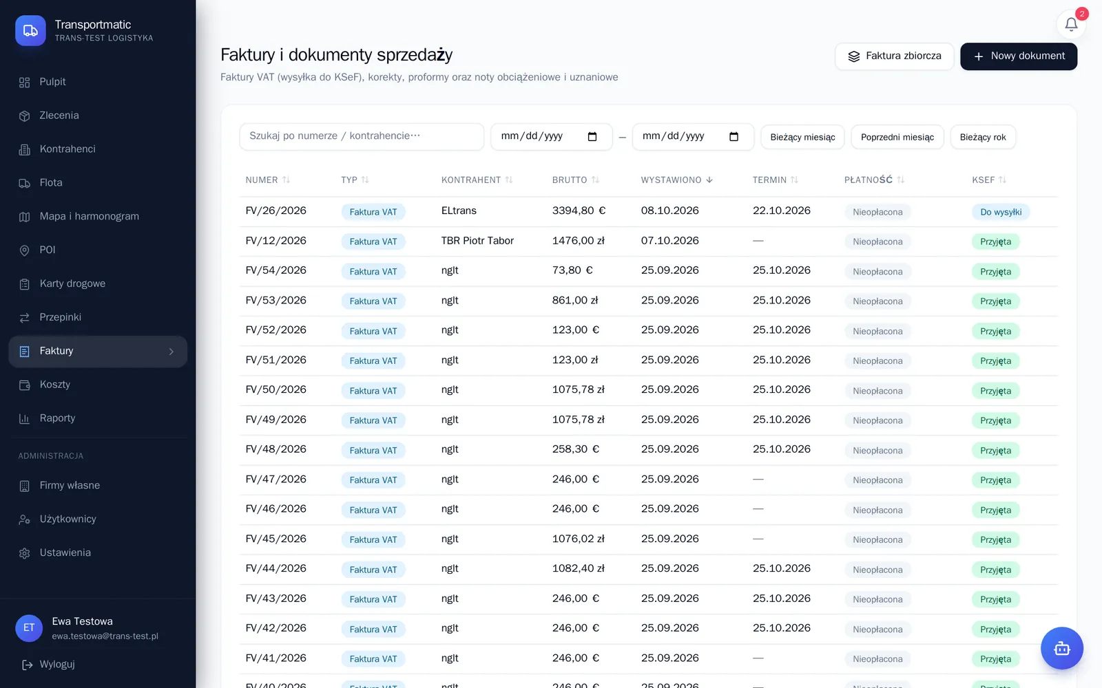1102x688 pixels.
Task: Sort table by TERMIN column
Action: (775, 180)
